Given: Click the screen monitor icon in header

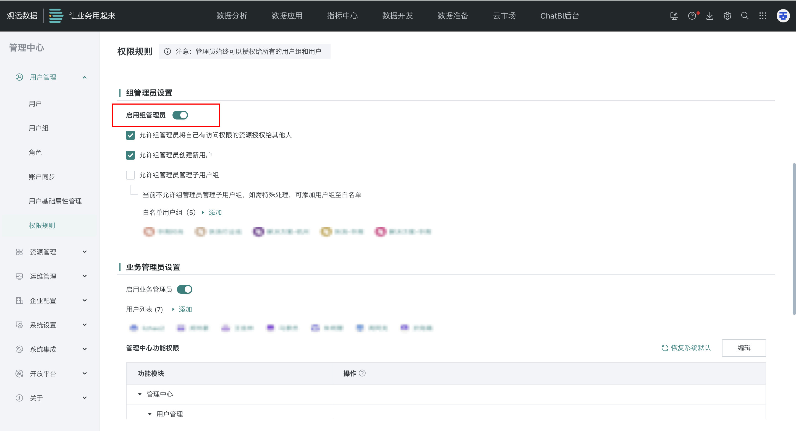Looking at the screenshot, I should point(674,16).
